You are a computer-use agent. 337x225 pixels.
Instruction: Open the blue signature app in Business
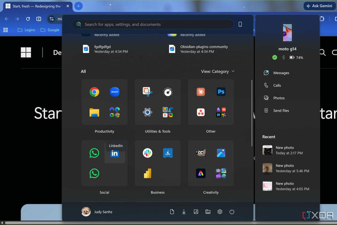tap(168, 153)
